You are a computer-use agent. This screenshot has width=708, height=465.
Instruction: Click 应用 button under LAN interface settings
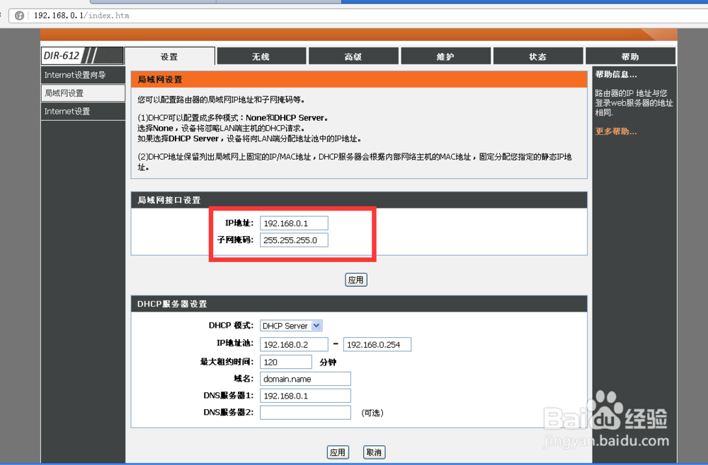click(x=356, y=280)
